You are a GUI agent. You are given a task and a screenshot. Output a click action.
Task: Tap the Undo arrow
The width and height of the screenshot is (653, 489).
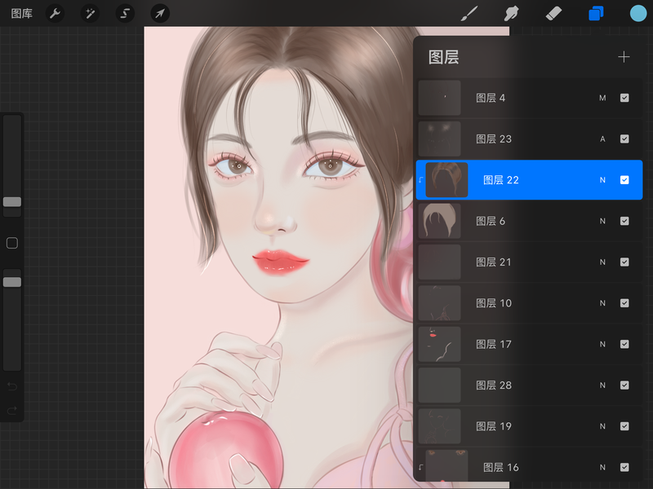[12, 386]
